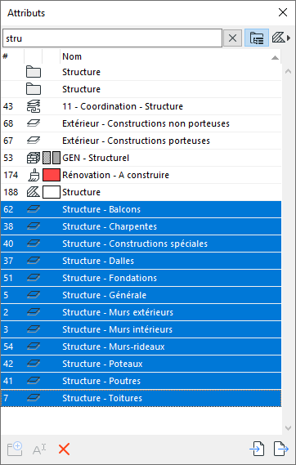
Task: Create a new folder with the plus icon
Action: coord(15,449)
